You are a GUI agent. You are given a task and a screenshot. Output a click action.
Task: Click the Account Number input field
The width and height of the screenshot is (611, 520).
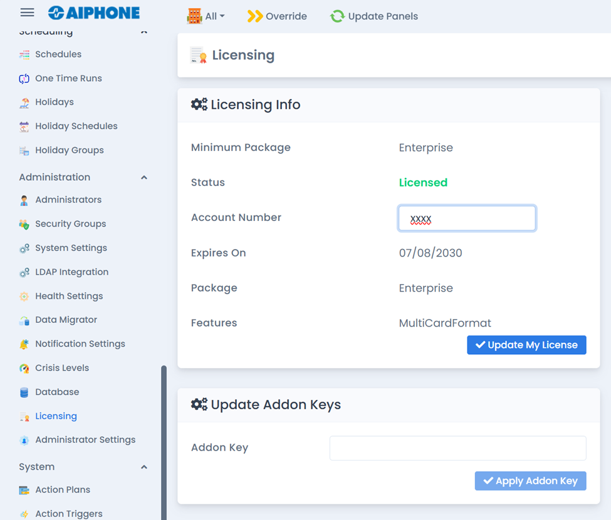[x=467, y=218]
